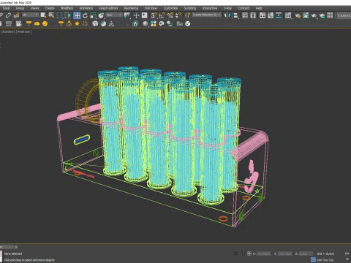This screenshot has width=351, height=263.
Task: Click the Render Production teapot icon
Action: tap(314, 15)
